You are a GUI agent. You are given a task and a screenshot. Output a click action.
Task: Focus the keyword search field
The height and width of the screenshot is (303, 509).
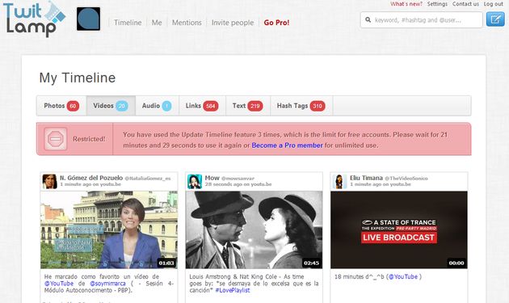[422, 20]
